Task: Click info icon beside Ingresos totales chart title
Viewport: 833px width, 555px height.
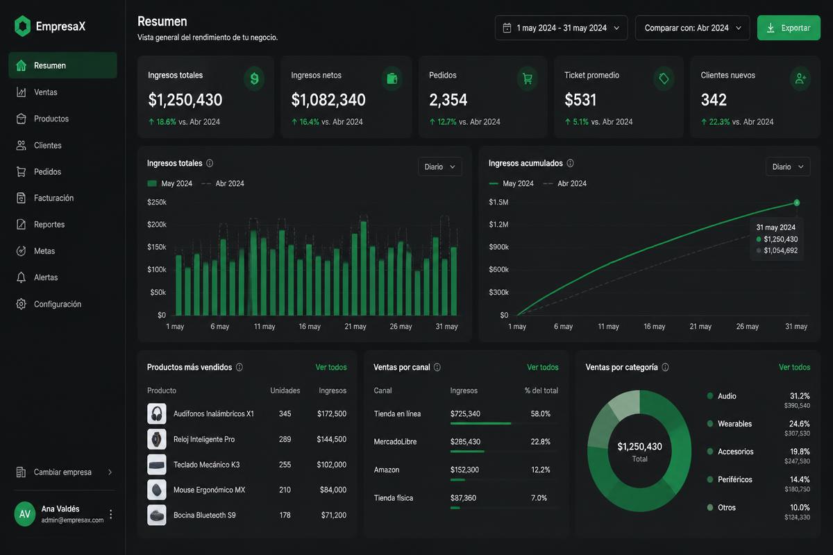Action: pyautogui.click(x=210, y=163)
